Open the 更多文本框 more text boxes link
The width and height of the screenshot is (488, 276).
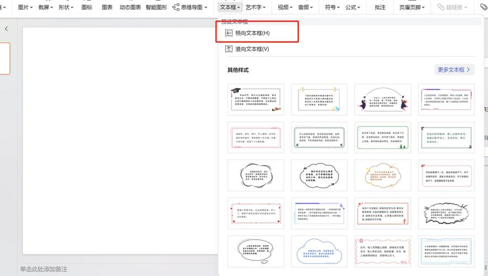point(454,70)
